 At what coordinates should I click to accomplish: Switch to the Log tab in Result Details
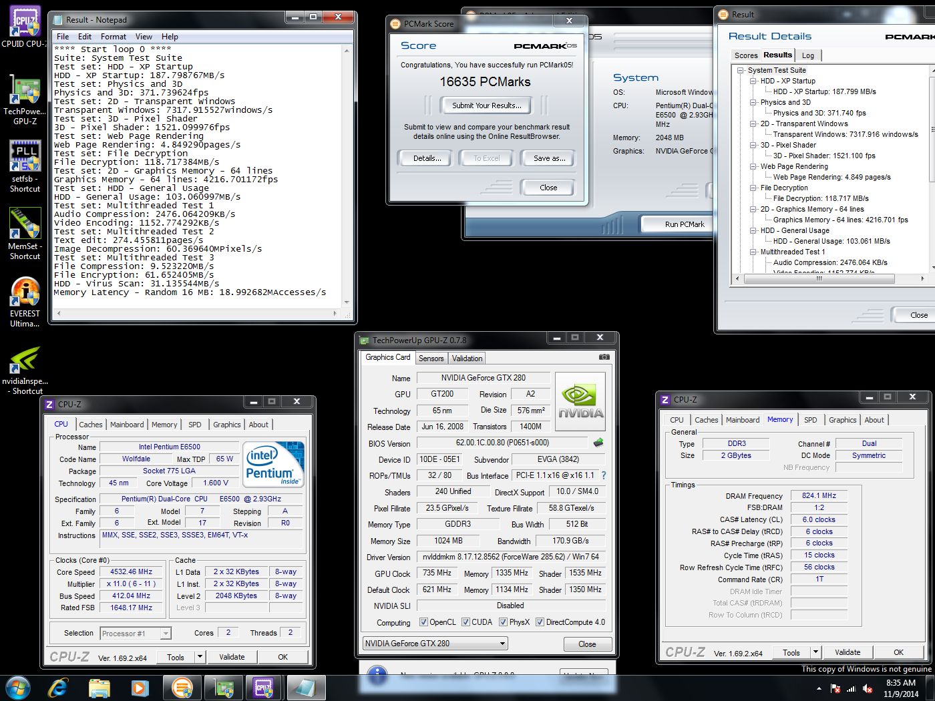pos(807,55)
